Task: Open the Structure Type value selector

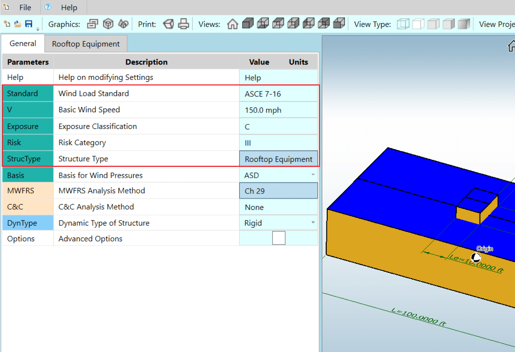Action: 278,159
